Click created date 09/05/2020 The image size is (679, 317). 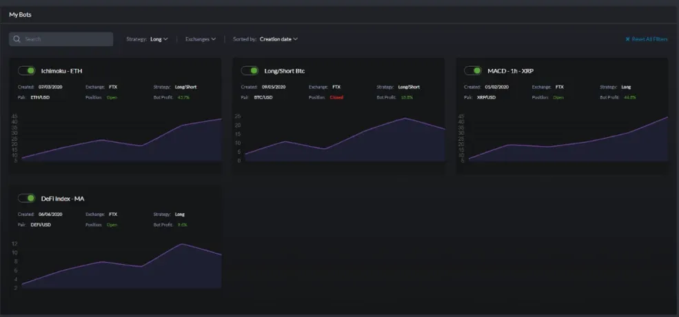click(273, 87)
